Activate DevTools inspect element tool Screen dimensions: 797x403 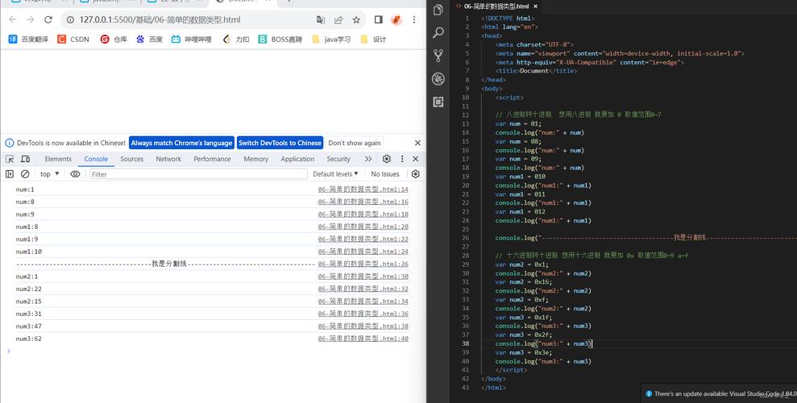(x=10, y=159)
